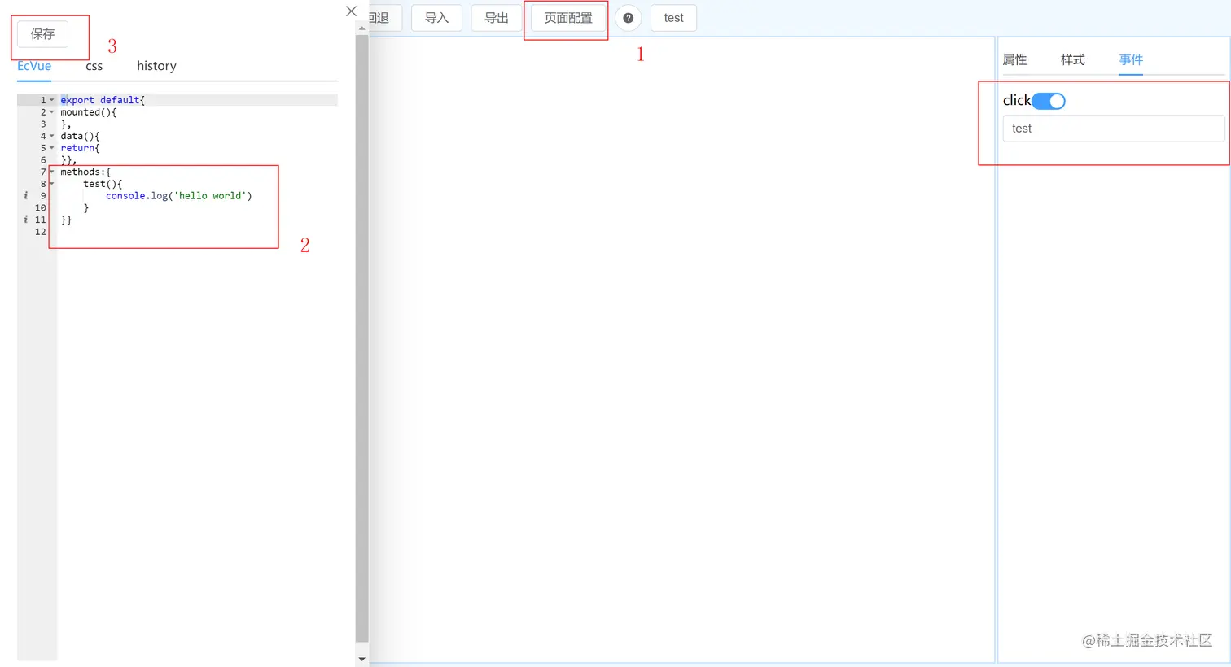1231x667 pixels.
Task: Disable the click event toggle
Action: (x=1048, y=100)
